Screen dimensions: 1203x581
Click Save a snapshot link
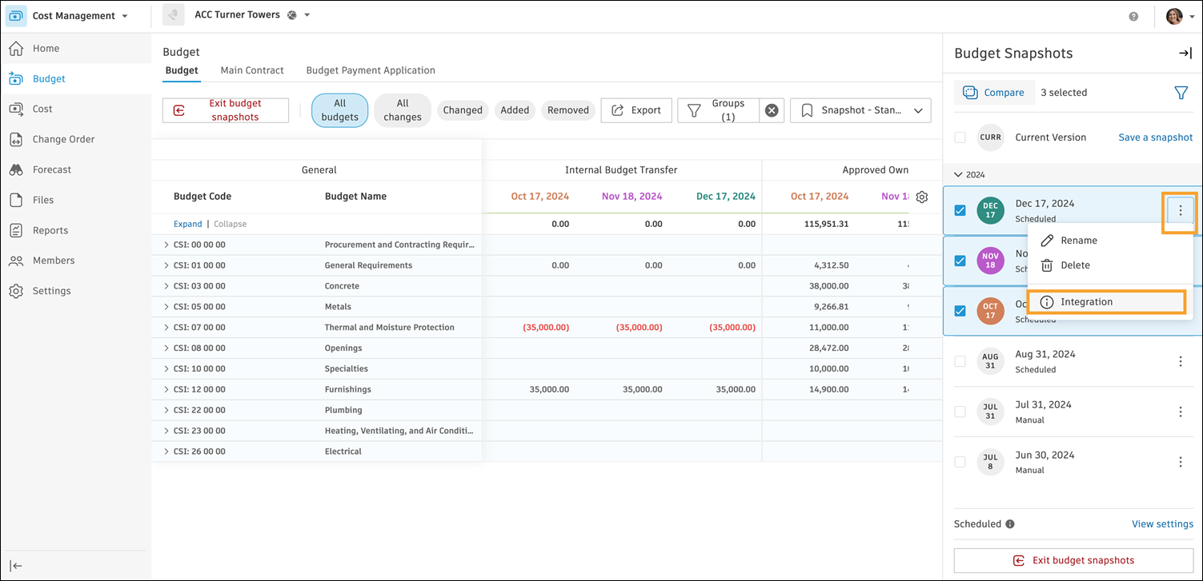coord(1156,137)
